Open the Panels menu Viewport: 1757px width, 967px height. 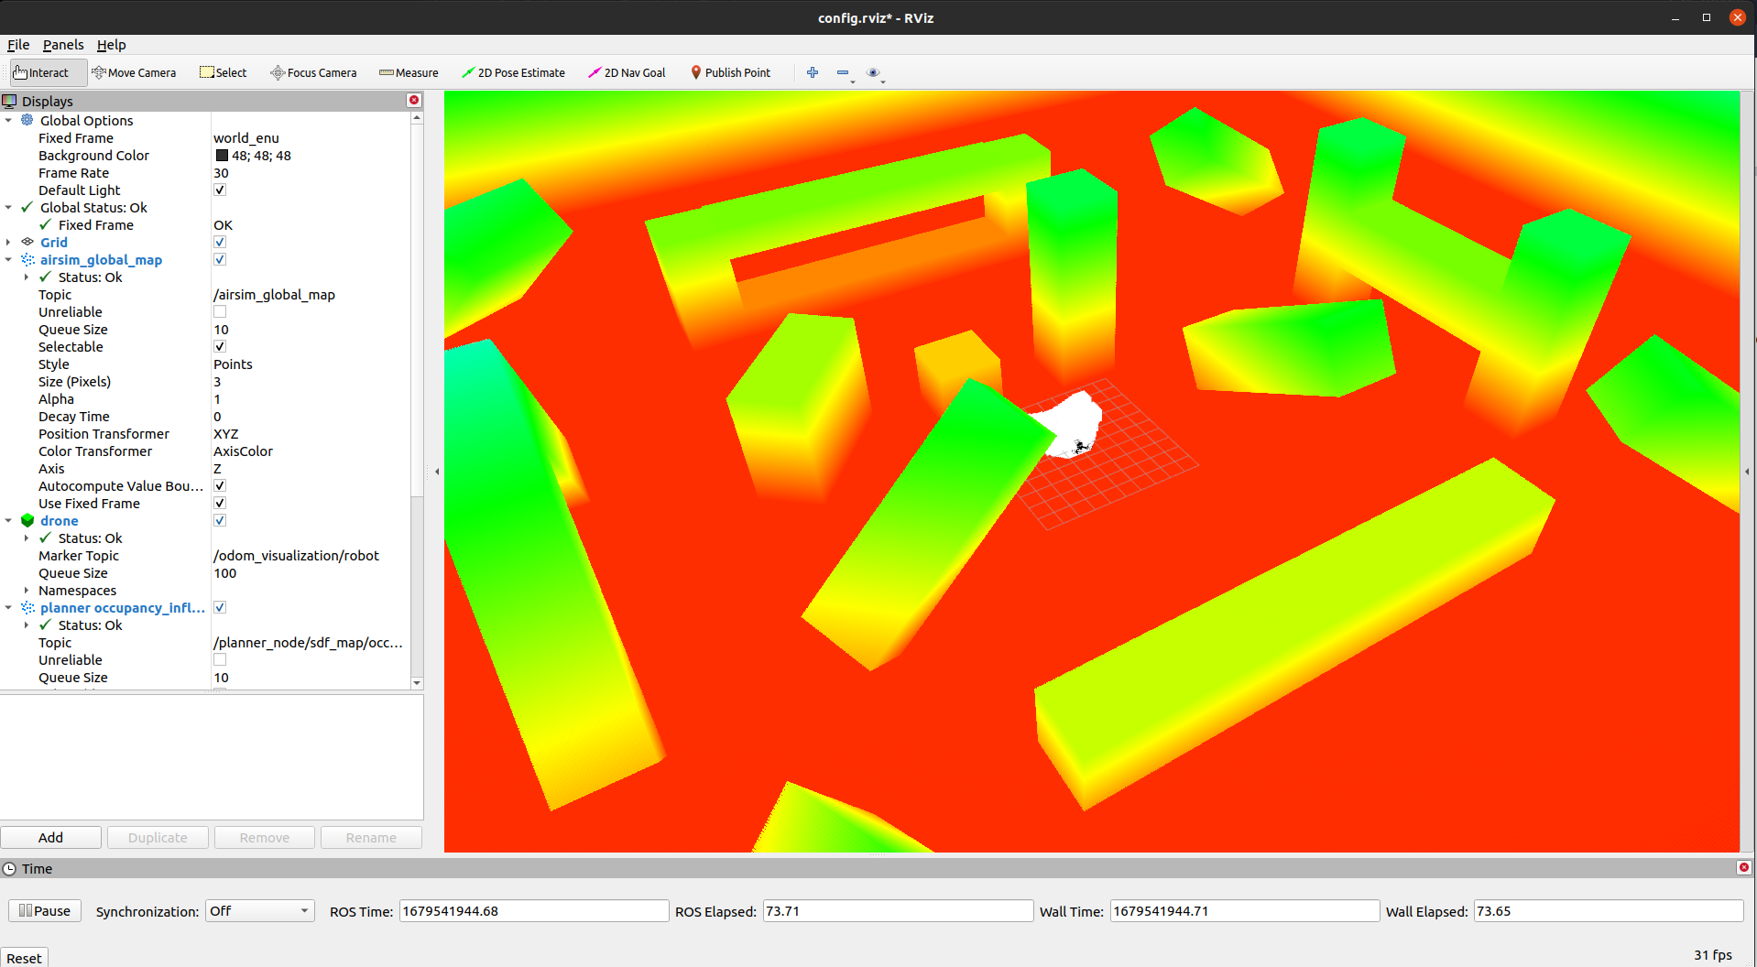point(63,44)
